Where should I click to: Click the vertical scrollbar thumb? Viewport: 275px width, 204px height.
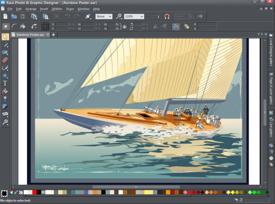pyautogui.click(x=265, y=112)
